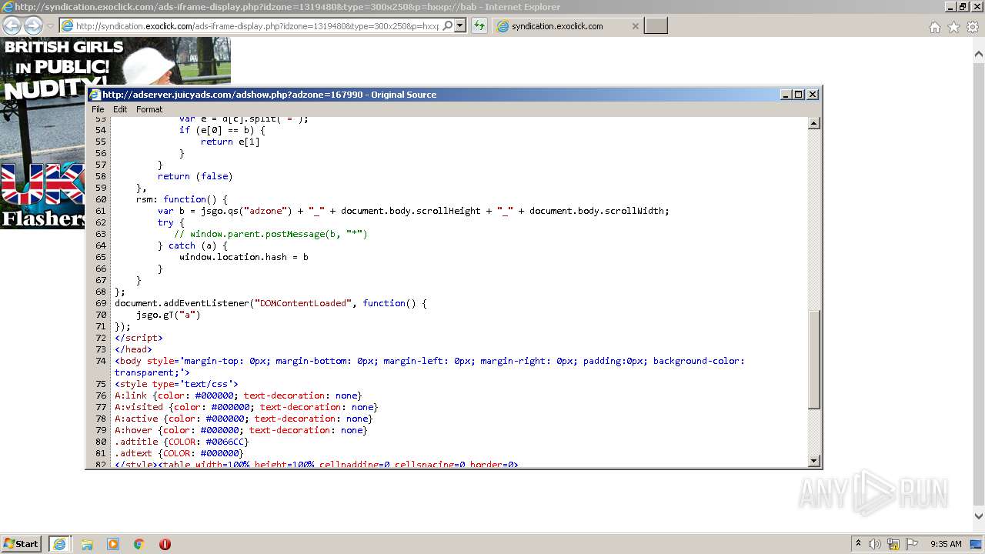
Task: Click the <body style= line 74
Action: 429,366
